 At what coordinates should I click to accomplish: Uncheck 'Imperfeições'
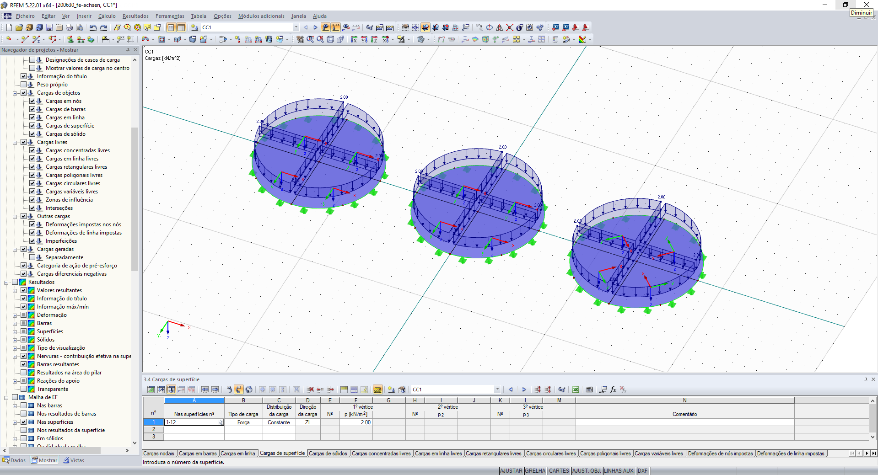point(32,241)
